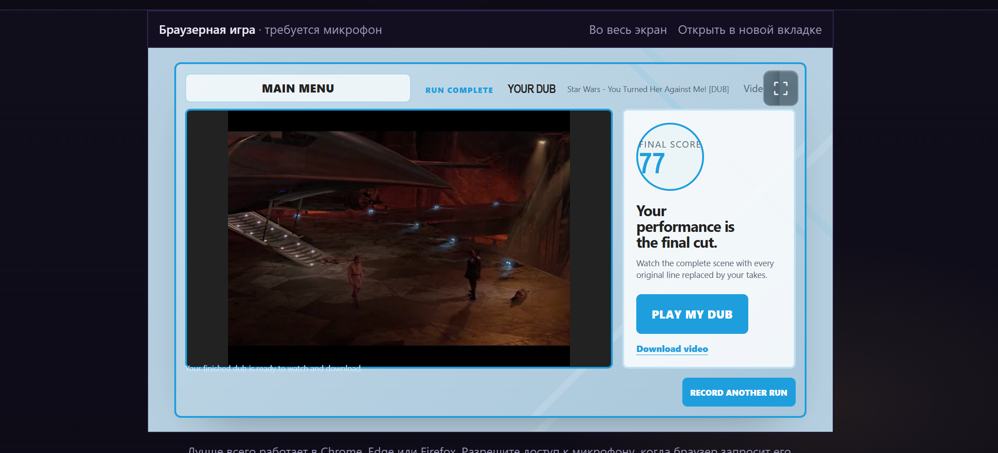Screen dimensions: 998x453
Task: Start recording another run
Action: tap(739, 392)
